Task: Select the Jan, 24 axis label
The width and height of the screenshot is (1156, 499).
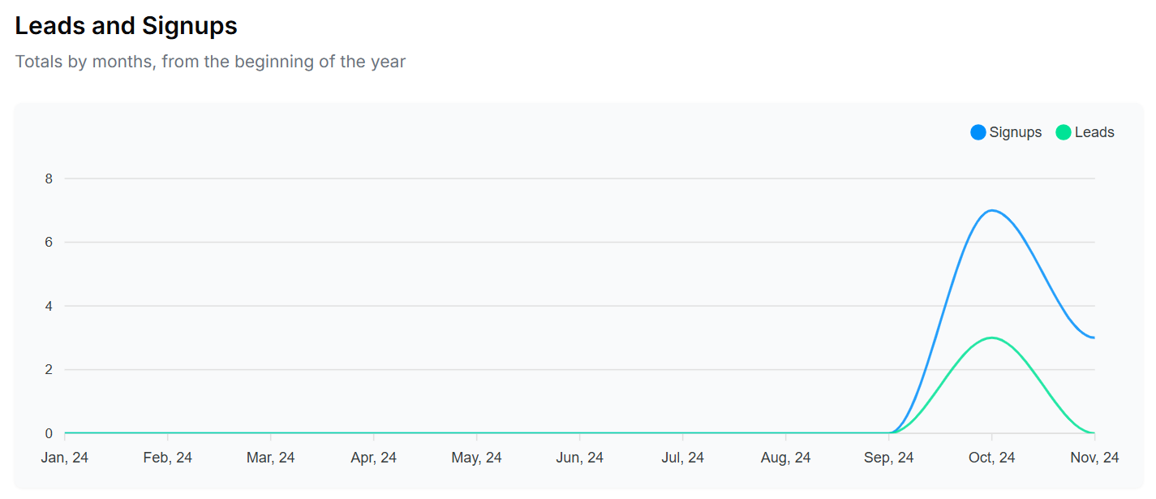Action: click(65, 458)
